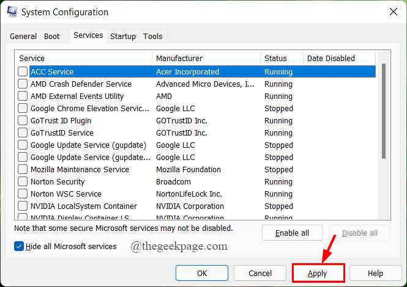Click the Running status of Norton Security
Screen dimensions: 407x287
click(x=278, y=182)
